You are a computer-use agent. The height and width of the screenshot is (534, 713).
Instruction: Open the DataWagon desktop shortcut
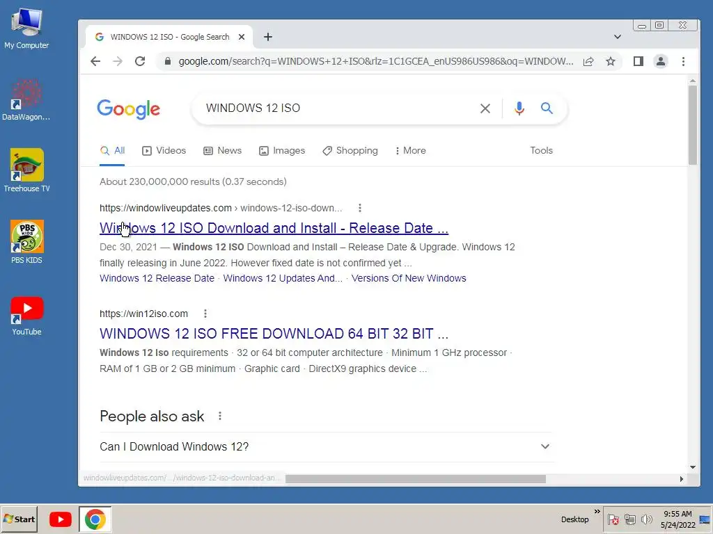click(x=26, y=100)
